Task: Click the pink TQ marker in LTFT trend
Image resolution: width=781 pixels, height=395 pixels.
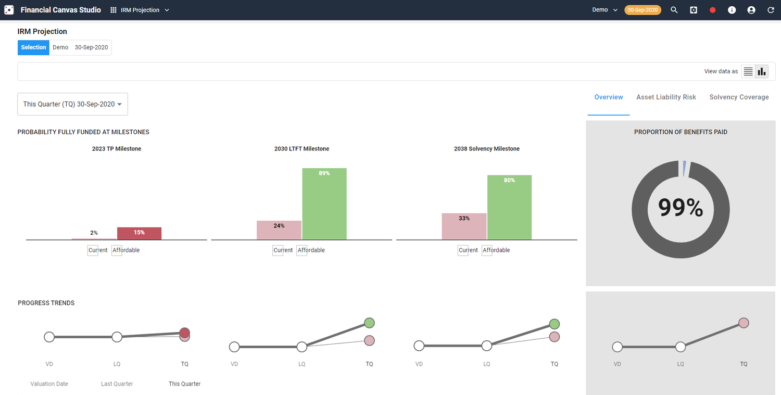Action: click(x=369, y=340)
